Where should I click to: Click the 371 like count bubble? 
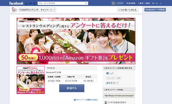119,78
